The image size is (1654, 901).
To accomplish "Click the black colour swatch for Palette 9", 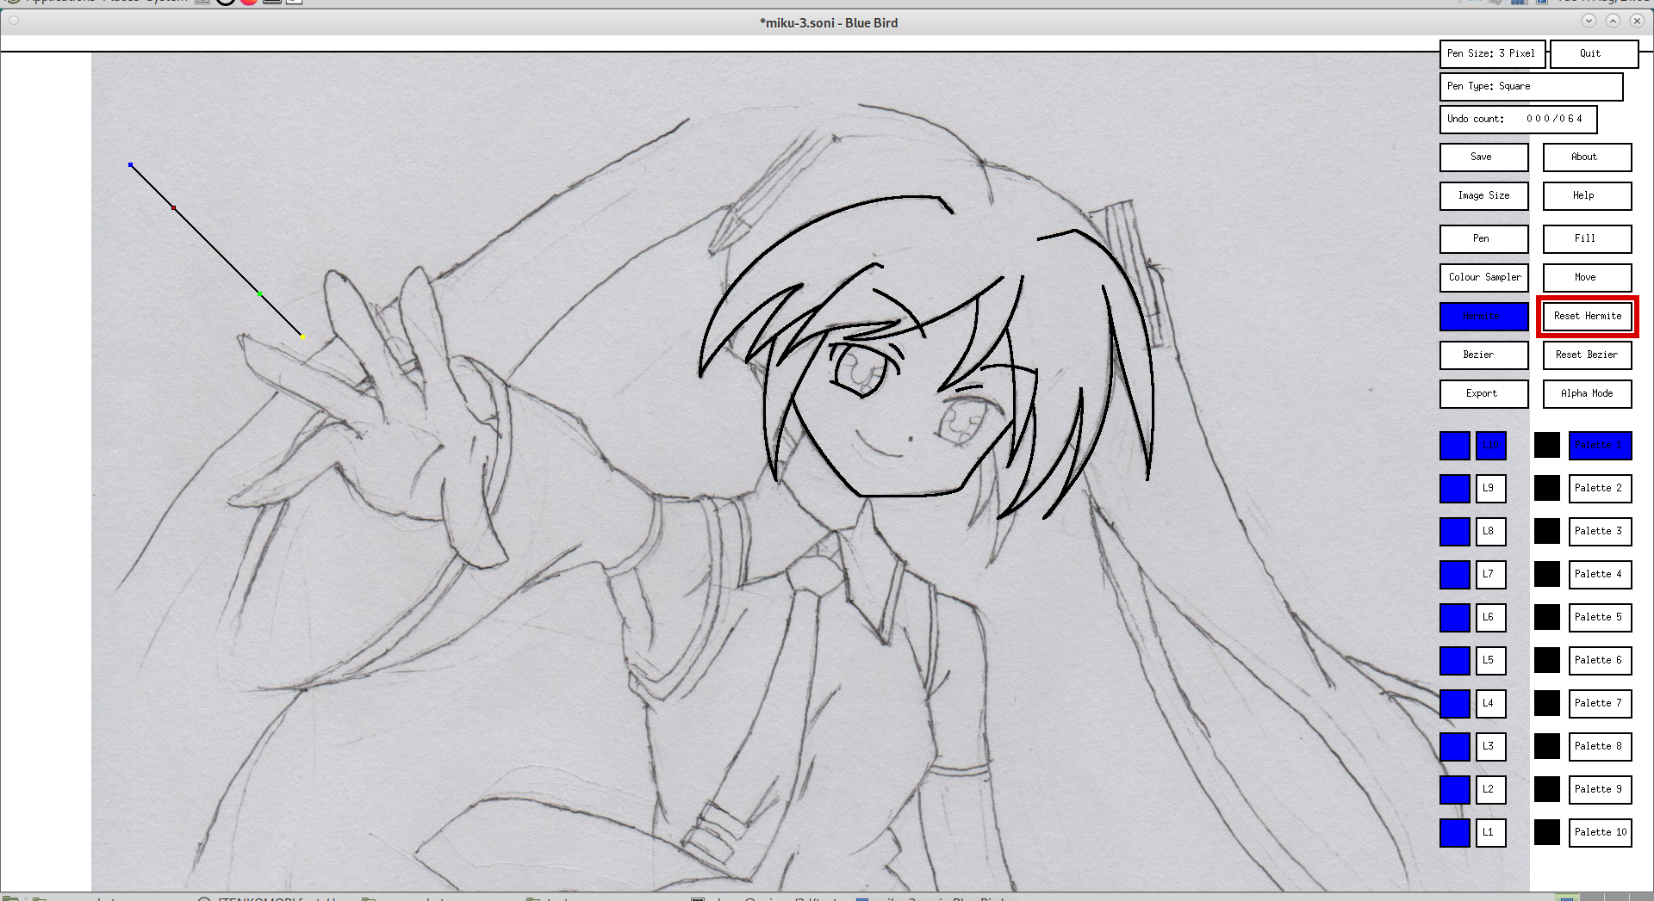I will click(1547, 789).
